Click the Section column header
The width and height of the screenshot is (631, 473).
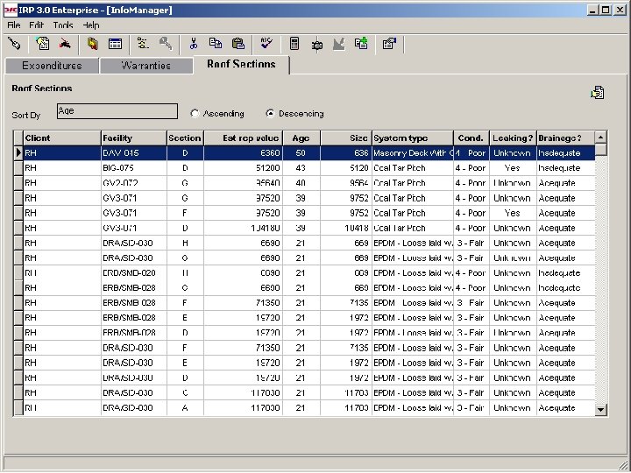[x=185, y=138]
